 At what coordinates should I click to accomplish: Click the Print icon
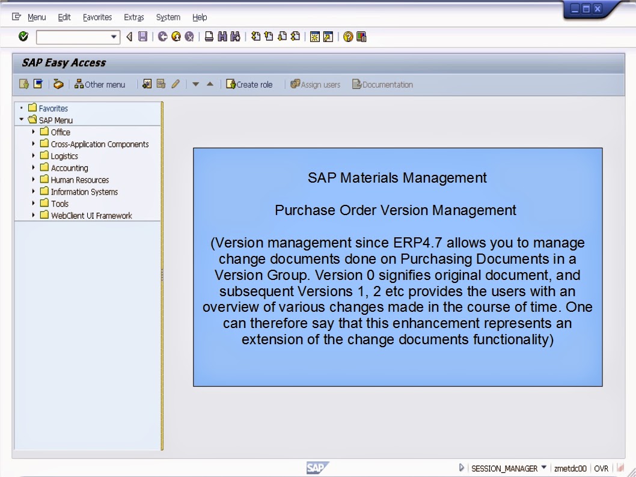point(209,37)
